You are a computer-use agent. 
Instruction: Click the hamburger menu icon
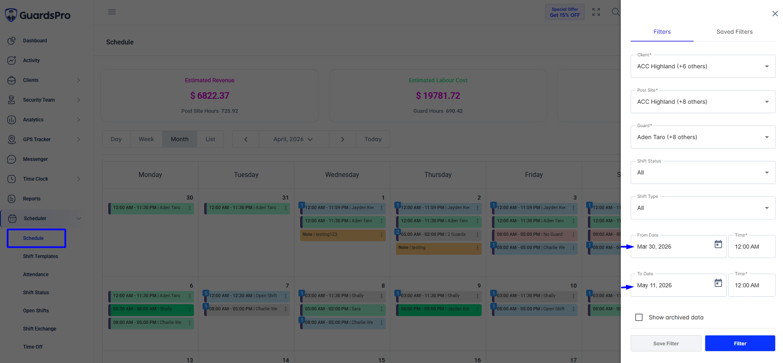[112, 12]
